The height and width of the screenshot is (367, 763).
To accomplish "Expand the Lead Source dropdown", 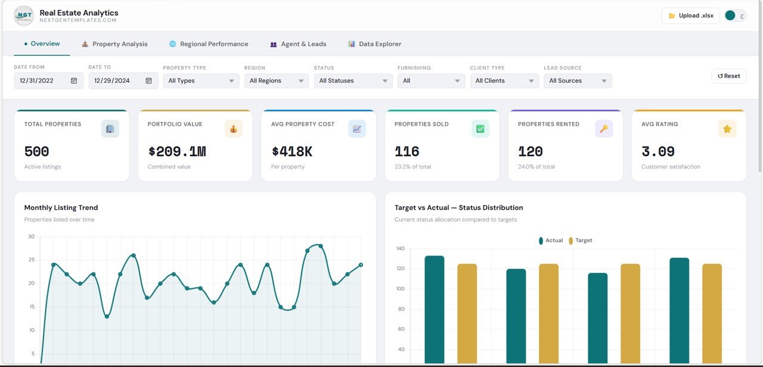I will pos(577,80).
